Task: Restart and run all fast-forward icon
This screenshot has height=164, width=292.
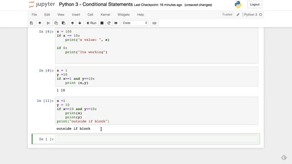Action: 116,23
